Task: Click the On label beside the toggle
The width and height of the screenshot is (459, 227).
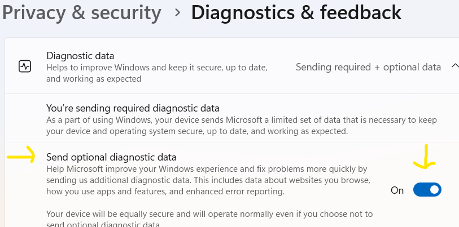Action: 397,190
